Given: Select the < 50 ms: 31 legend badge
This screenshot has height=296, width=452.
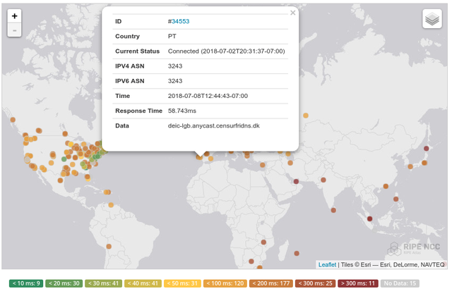Looking at the screenshot, I should coord(182,283).
